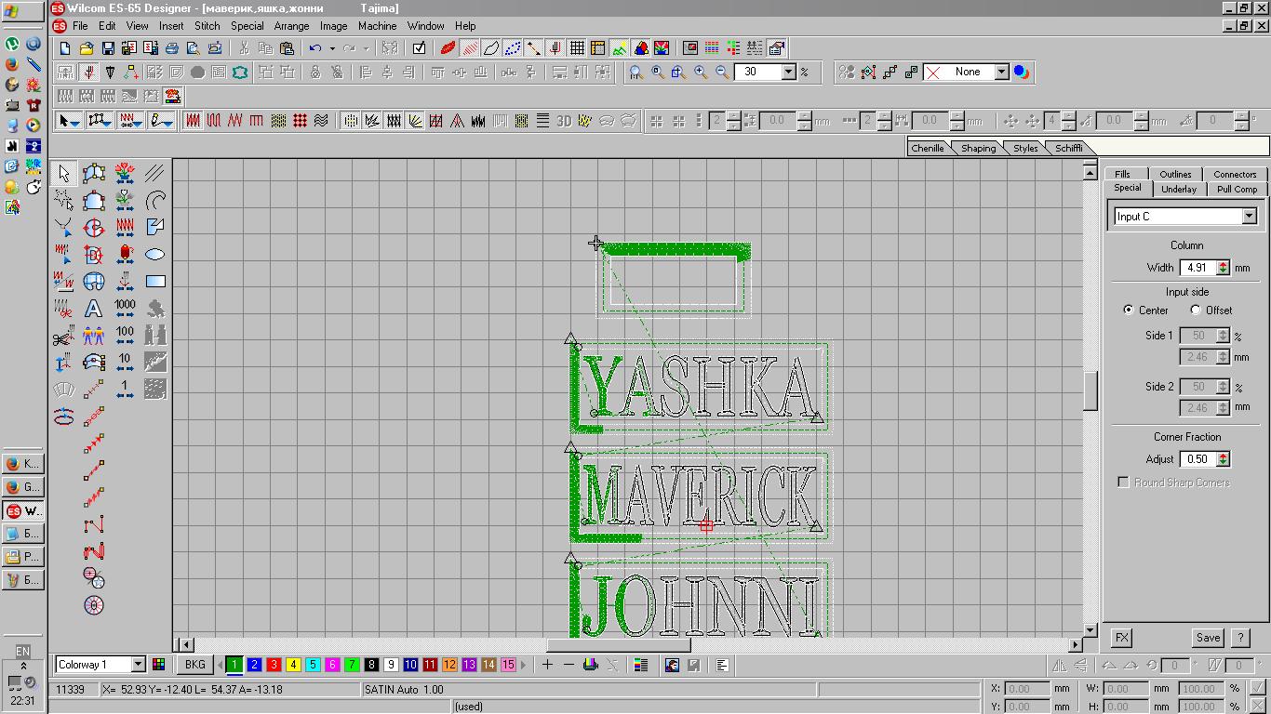Open the Stitch menu
The width and height of the screenshot is (1271, 714).
(207, 26)
